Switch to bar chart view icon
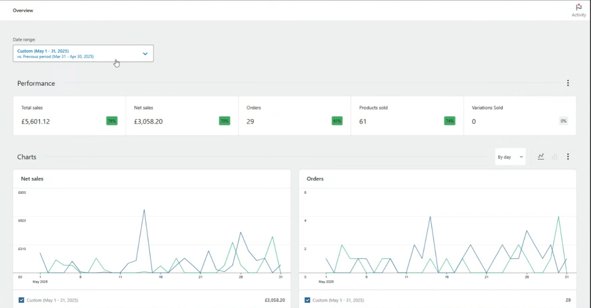 [555, 157]
